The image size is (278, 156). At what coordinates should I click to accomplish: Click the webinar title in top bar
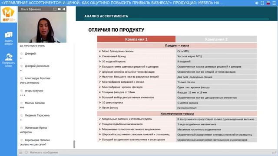(x=113, y=3)
